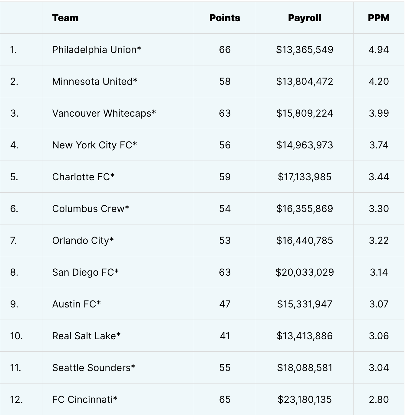
Task: Select FC Cincinnati team cell
Action: click(x=84, y=400)
